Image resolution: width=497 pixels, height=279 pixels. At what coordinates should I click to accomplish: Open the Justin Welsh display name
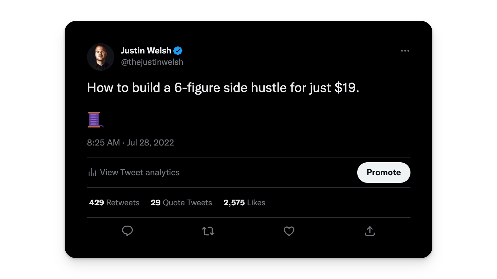pyautogui.click(x=146, y=51)
